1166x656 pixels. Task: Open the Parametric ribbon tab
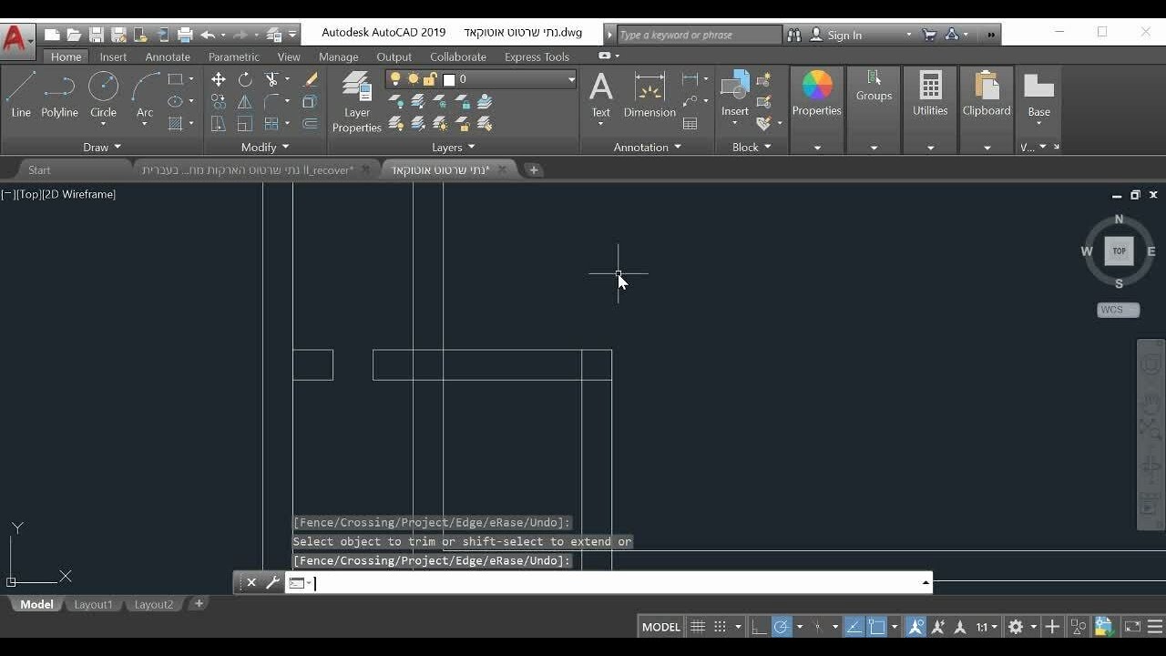click(233, 56)
